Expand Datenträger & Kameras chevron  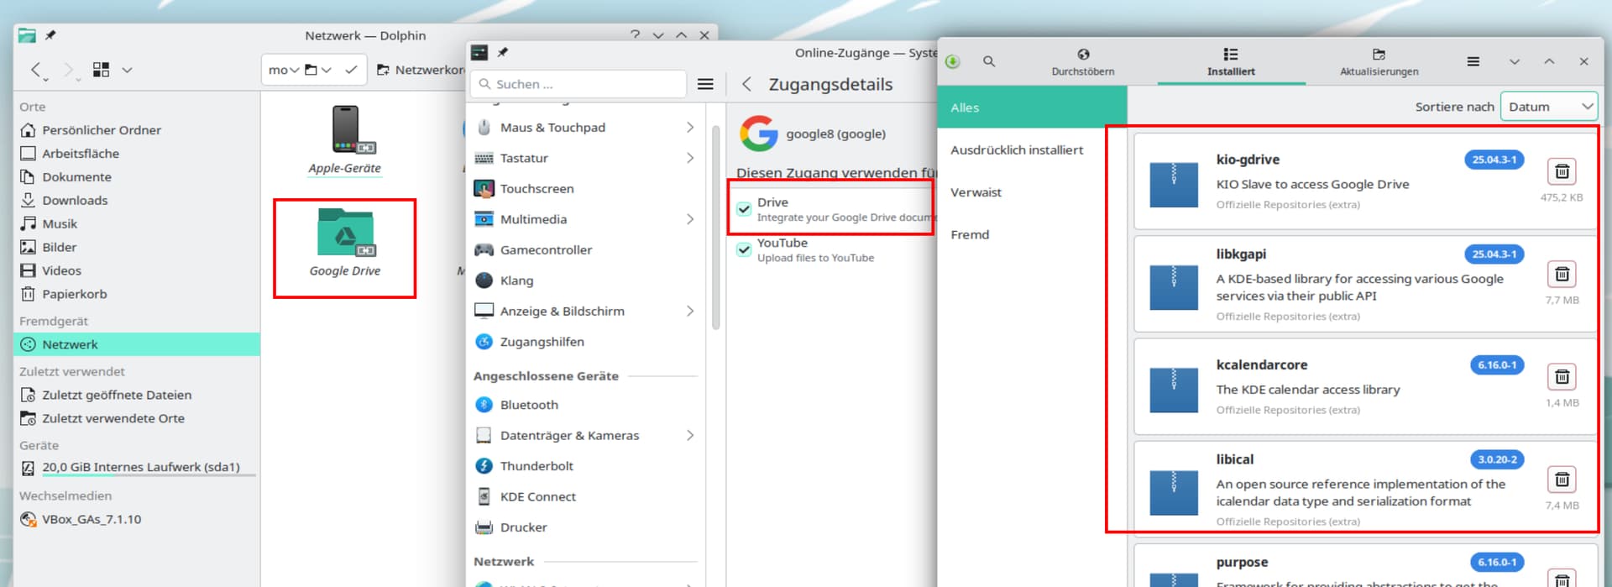[690, 435]
